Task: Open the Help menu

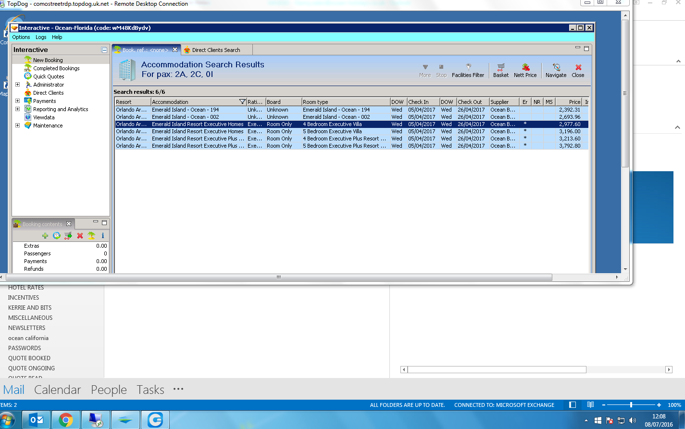Action: (x=57, y=37)
